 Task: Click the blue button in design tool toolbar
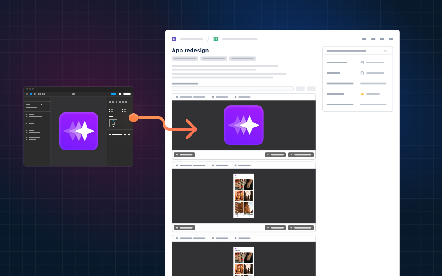pos(114,94)
